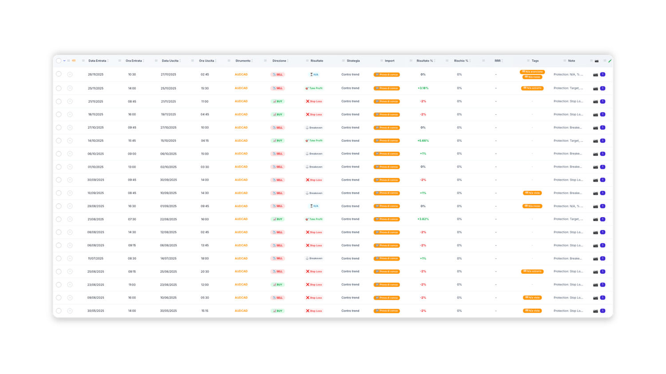Click N/A result badge on 29/08/2025 row
The height and width of the screenshot is (374, 666).
[314, 206]
